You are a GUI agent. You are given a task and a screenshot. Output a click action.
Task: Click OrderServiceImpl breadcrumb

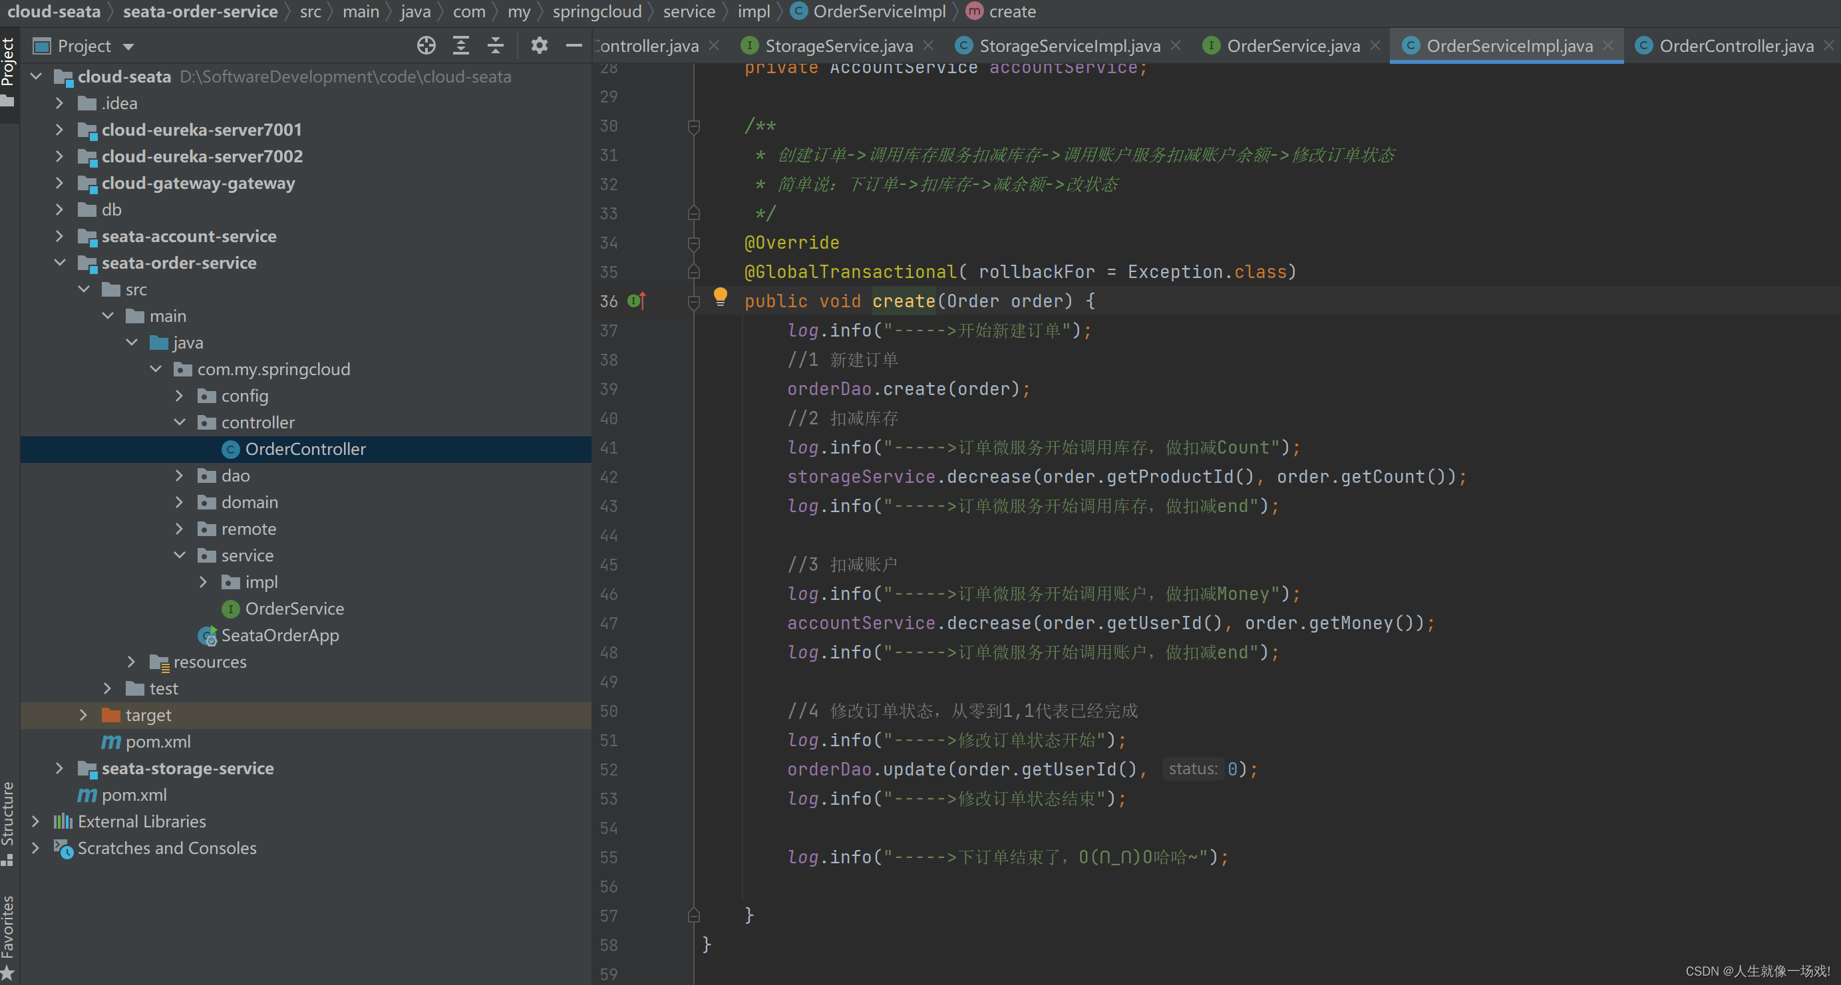[x=869, y=11]
